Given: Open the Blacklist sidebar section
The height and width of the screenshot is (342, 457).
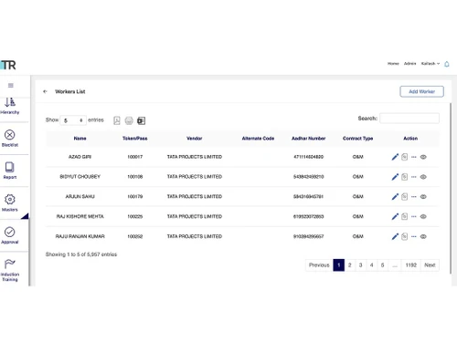Looking at the screenshot, I should (10, 139).
